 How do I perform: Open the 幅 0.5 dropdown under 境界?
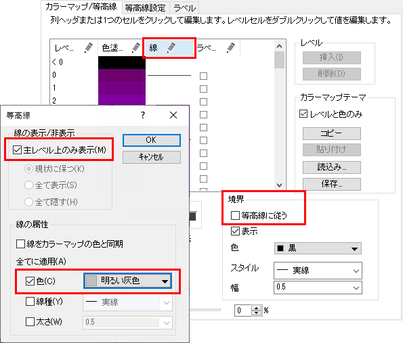coord(318,288)
